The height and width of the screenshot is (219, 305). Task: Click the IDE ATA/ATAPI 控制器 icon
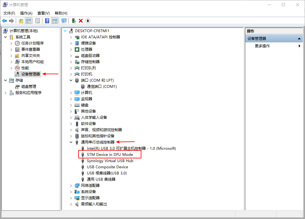[77, 37]
